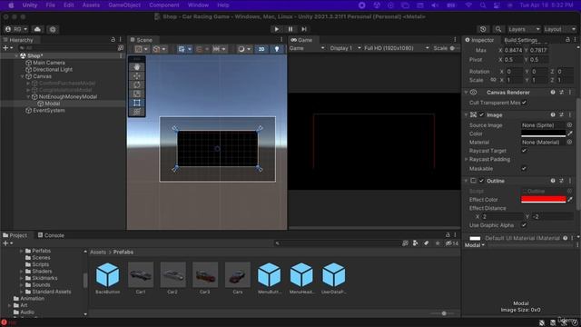Expand Raycast Padding section
This screenshot has width=581, height=327.
click(x=466, y=160)
